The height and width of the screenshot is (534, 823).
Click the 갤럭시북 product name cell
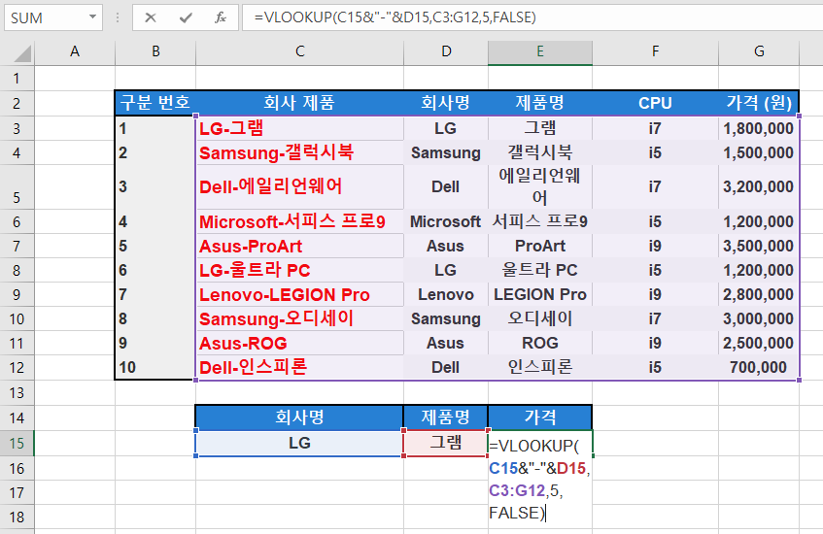click(540, 152)
